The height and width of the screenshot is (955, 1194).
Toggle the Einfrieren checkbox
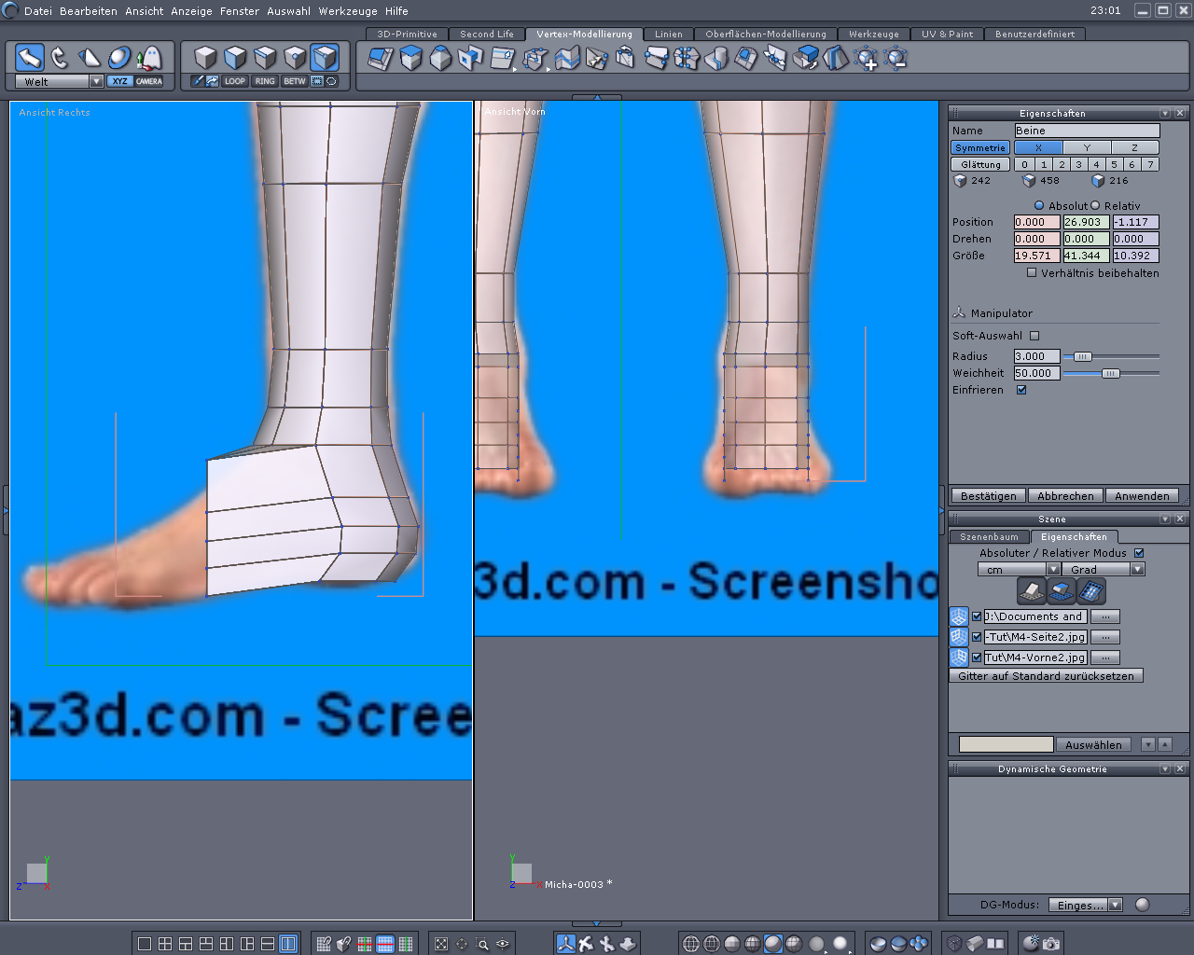tap(1021, 390)
